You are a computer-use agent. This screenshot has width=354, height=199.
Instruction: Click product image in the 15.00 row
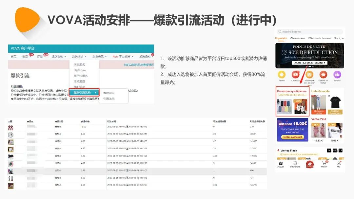(10, 128)
